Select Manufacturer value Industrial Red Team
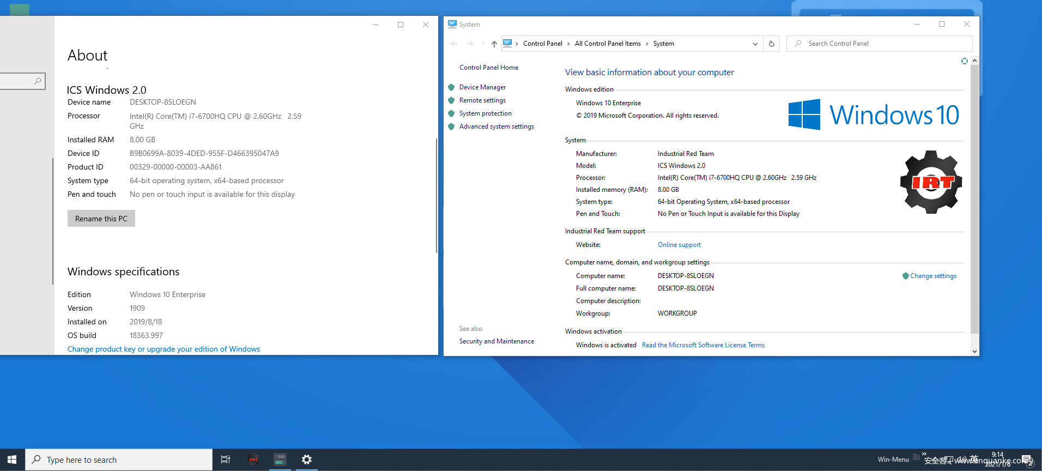 pos(686,154)
